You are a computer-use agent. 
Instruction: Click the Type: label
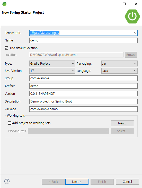pos(8,64)
